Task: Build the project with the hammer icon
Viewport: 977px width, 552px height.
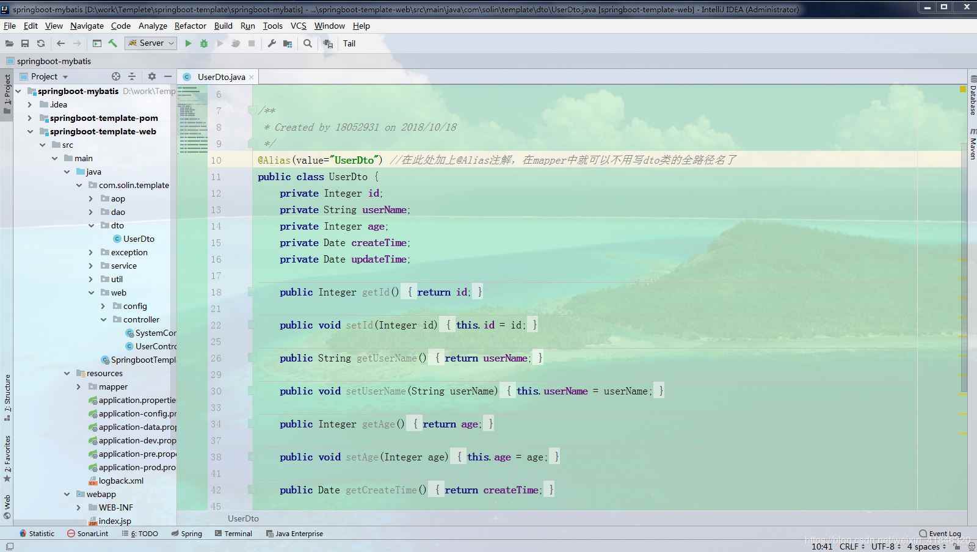Action: click(114, 43)
